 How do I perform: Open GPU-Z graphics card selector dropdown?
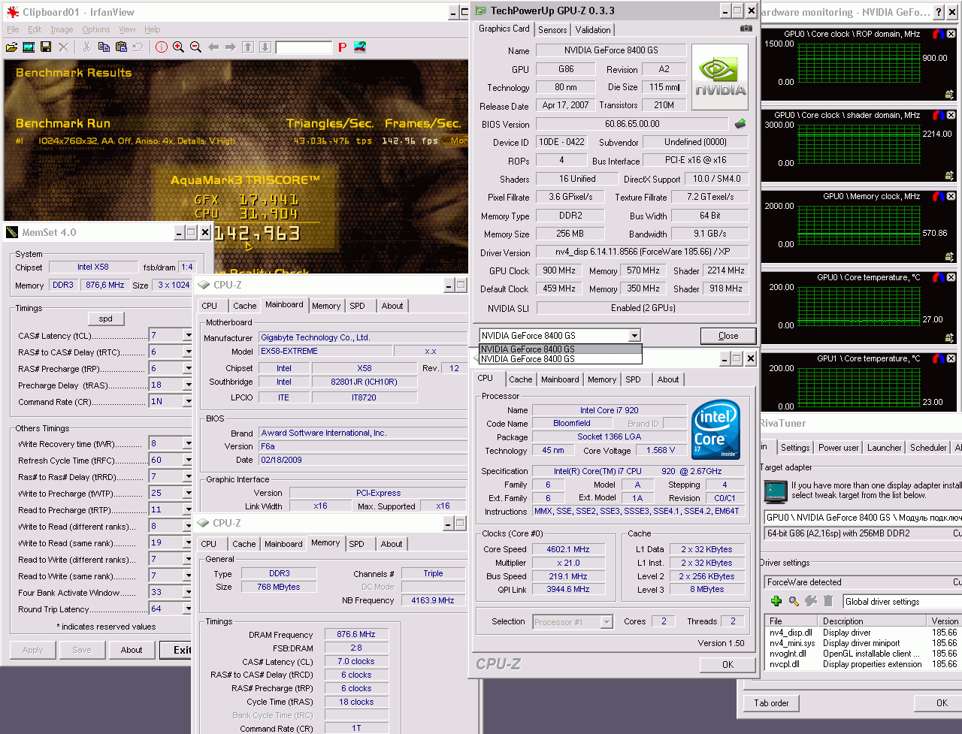[x=634, y=336]
